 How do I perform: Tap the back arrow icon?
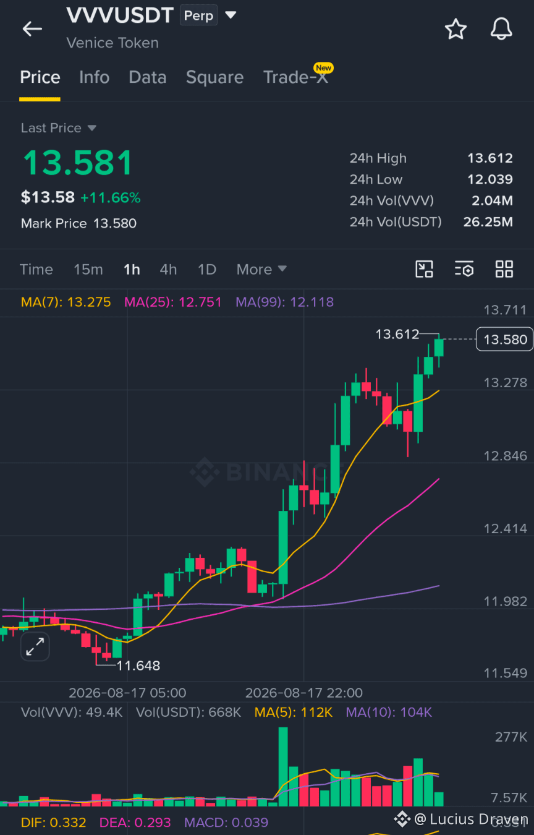click(32, 28)
